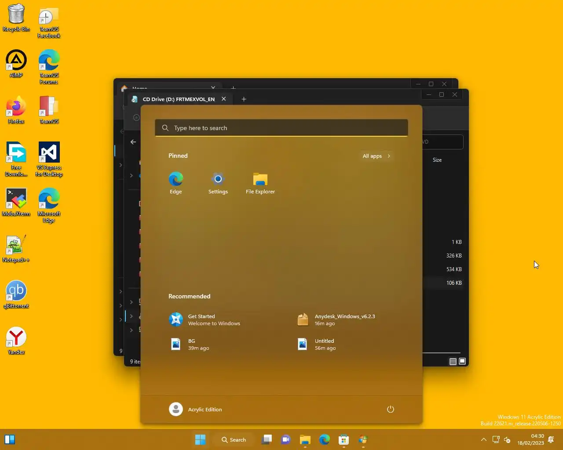Close the CD Drive (D:) tab
Screen dimensions: 563x450
223,99
